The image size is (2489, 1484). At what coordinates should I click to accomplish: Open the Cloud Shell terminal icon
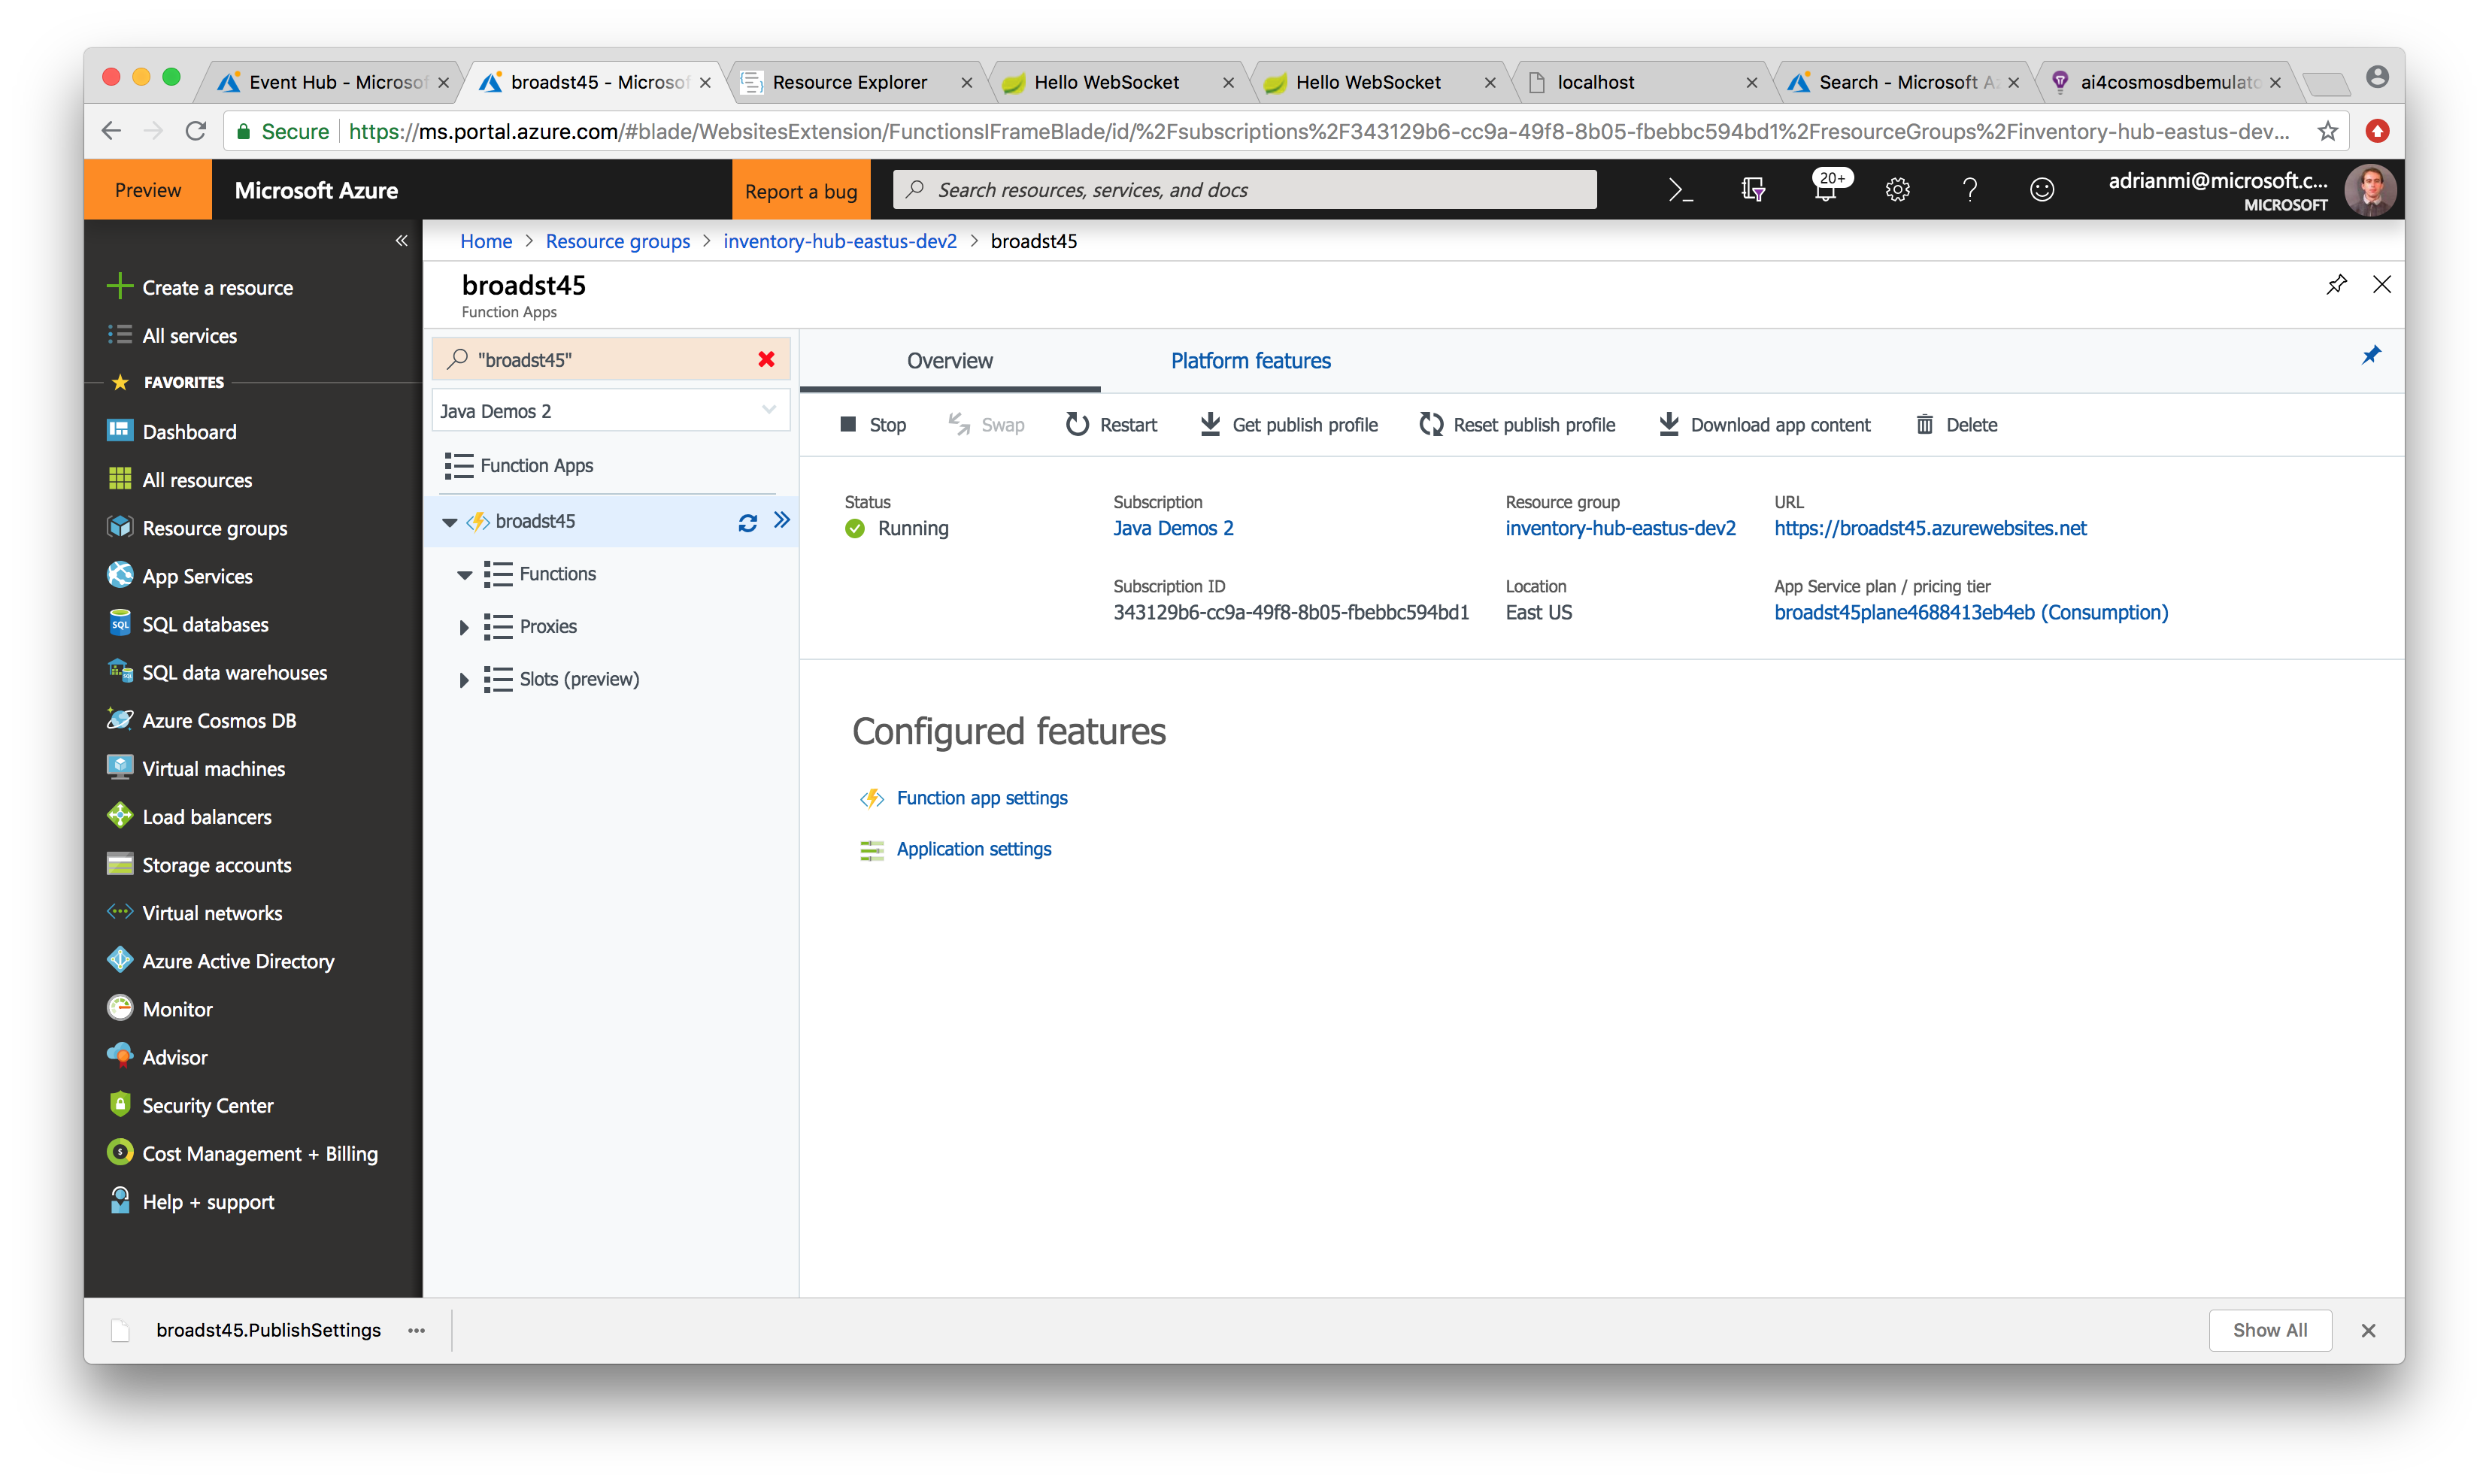1681,189
